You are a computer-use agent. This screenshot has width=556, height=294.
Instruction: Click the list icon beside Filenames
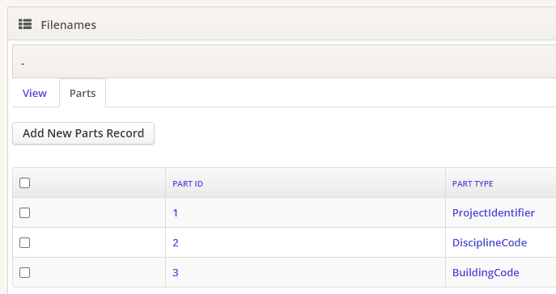[x=25, y=24]
